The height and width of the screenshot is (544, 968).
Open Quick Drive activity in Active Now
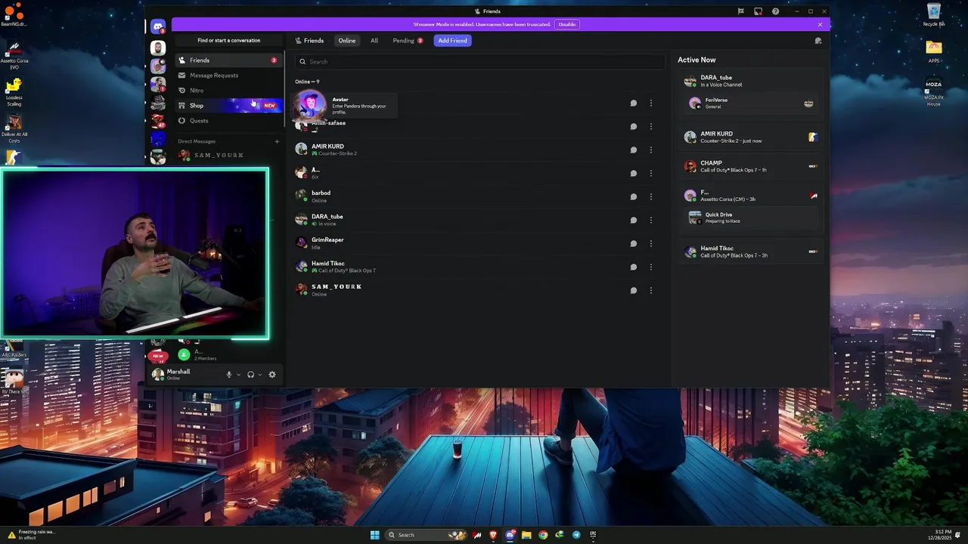pos(750,218)
